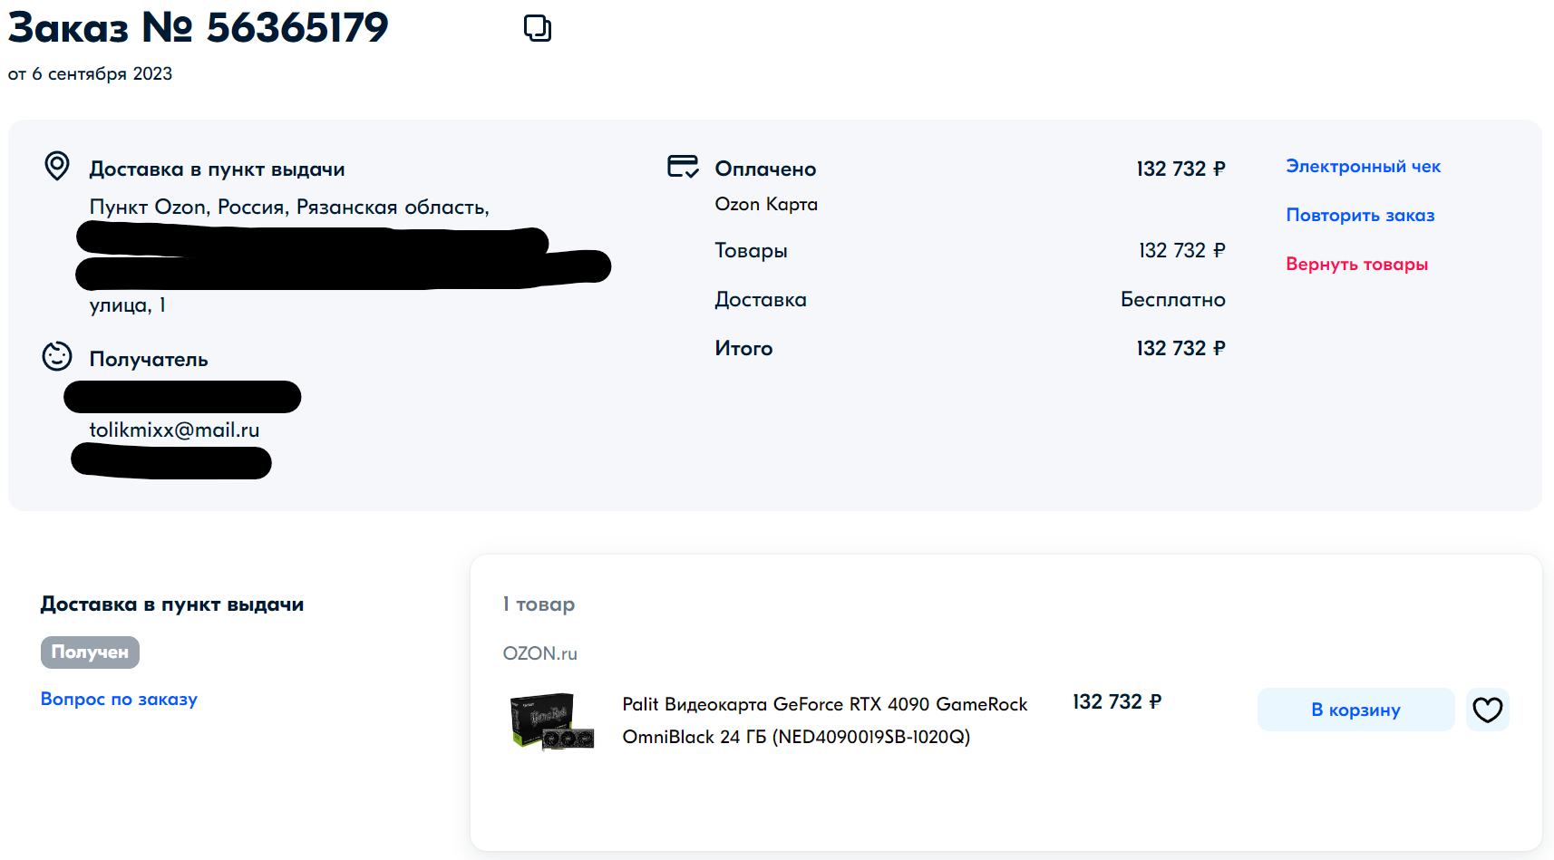Click the '1 товар' item count label
This screenshot has width=1554, height=860.
pos(539,604)
